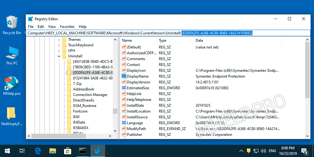This screenshot has height=157, width=314.
Task: Select the '14.2.4815.1101' version data
Action: (207, 82)
